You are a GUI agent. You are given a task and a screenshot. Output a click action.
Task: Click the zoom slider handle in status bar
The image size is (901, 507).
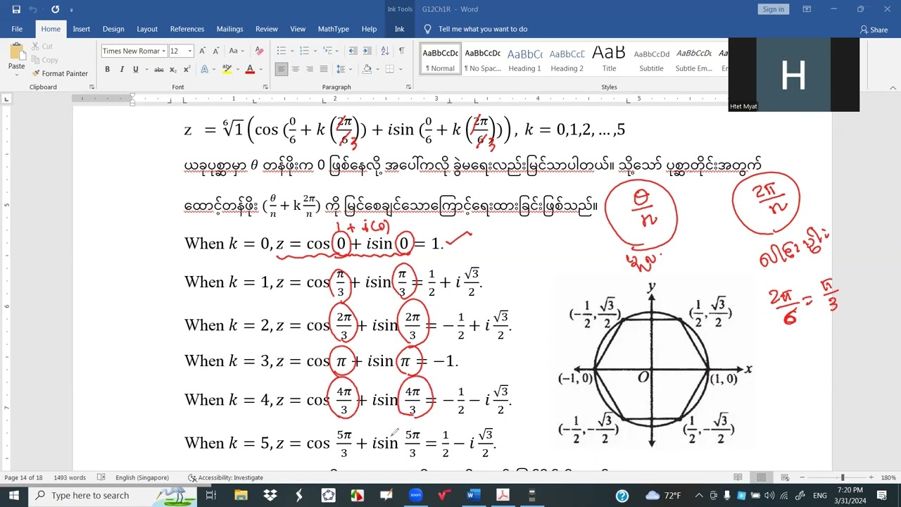coord(842,477)
